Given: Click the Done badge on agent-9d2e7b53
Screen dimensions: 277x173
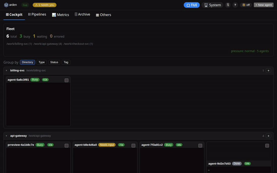Looking at the screenshot, I should [237, 163].
